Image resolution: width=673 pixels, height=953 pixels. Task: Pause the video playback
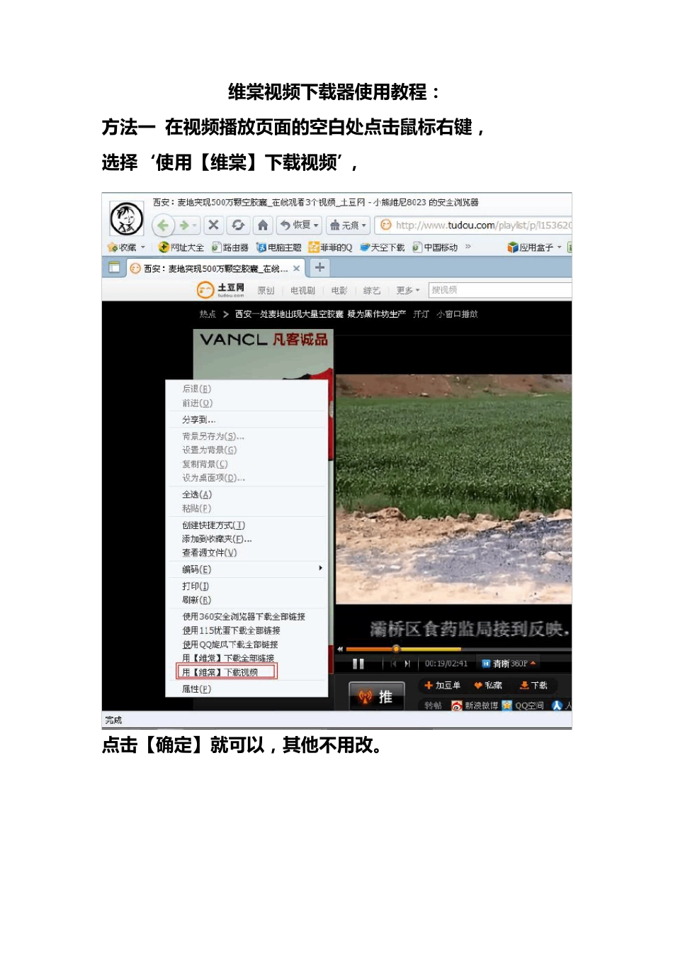(x=358, y=664)
